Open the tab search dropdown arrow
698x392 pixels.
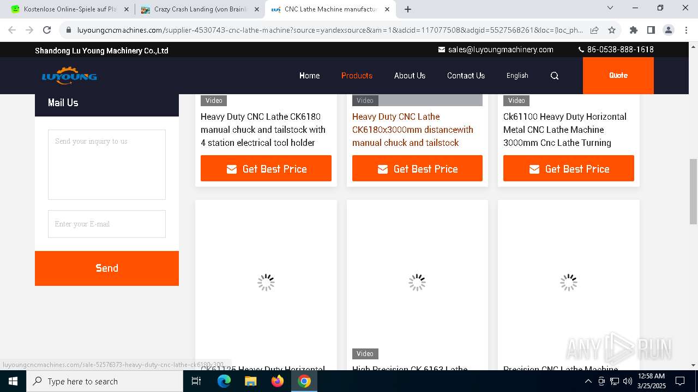point(610,8)
